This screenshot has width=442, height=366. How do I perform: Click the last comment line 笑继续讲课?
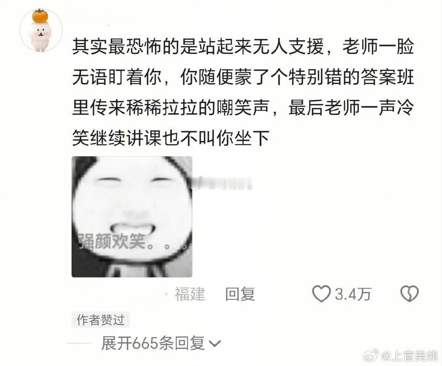coord(171,138)
